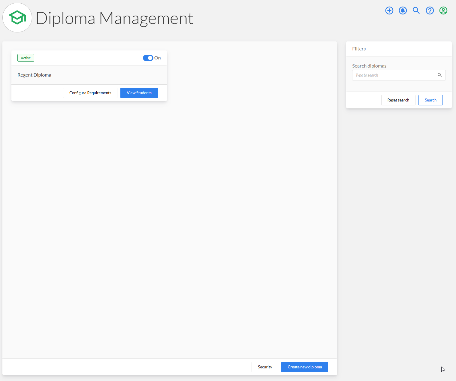
Task: Open the user profile account icon
Action: click(x=443, y=11)
